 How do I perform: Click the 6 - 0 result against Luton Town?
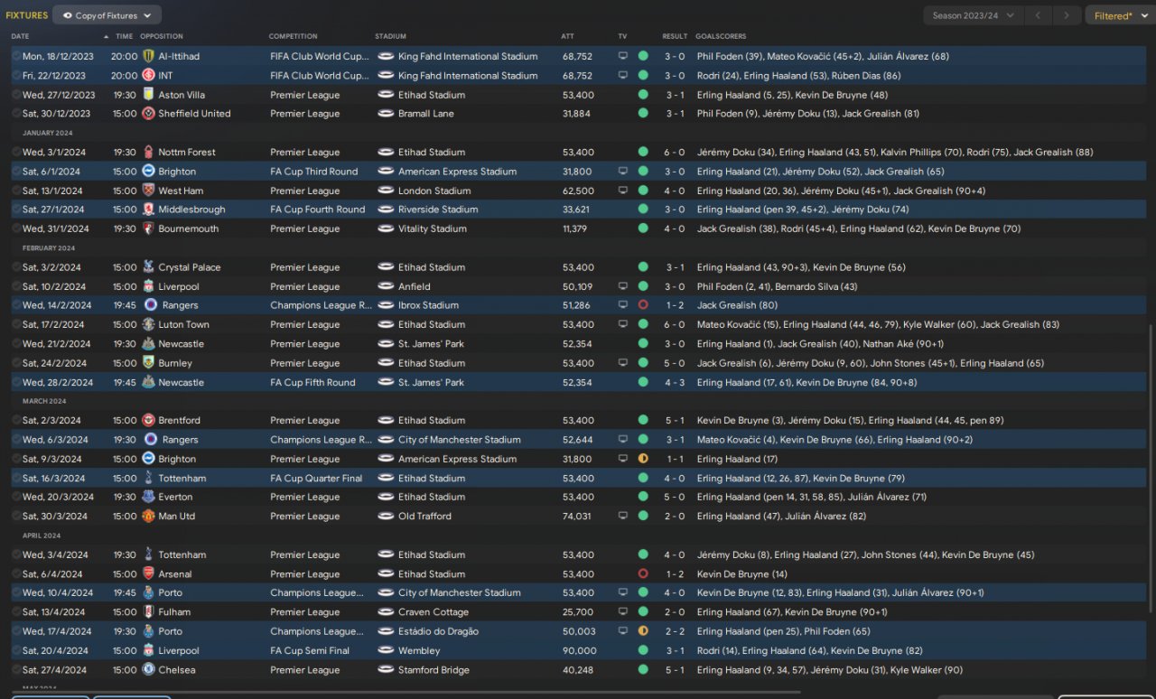point(676,324)
